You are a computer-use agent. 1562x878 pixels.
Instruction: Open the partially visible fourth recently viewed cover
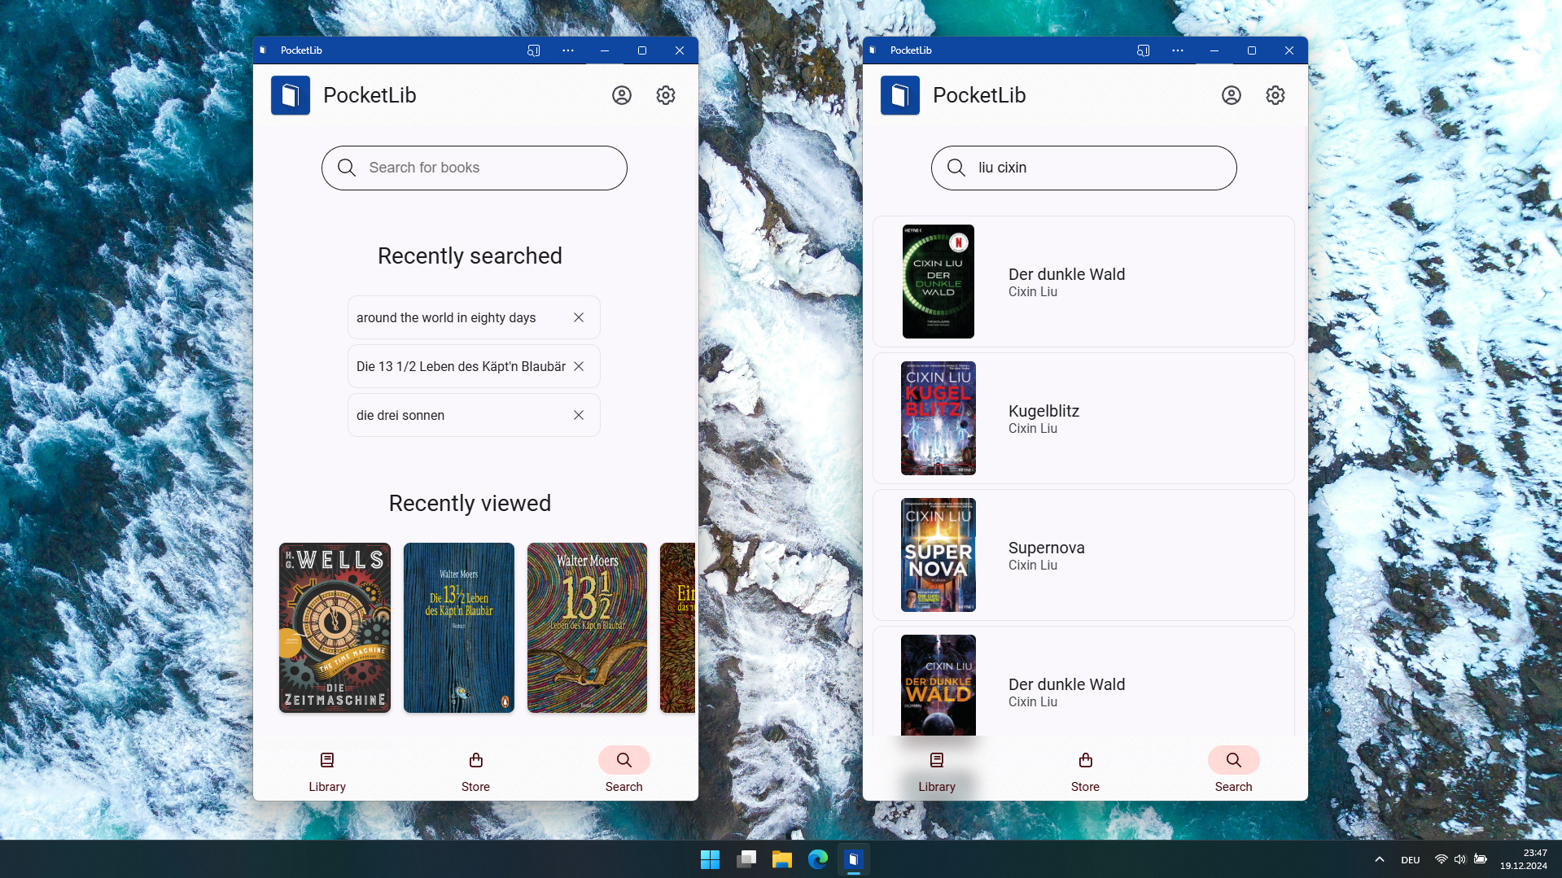point(677,628)
